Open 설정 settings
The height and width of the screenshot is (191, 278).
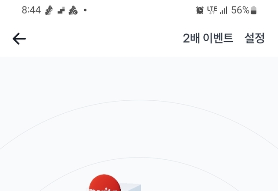(255, 38)
